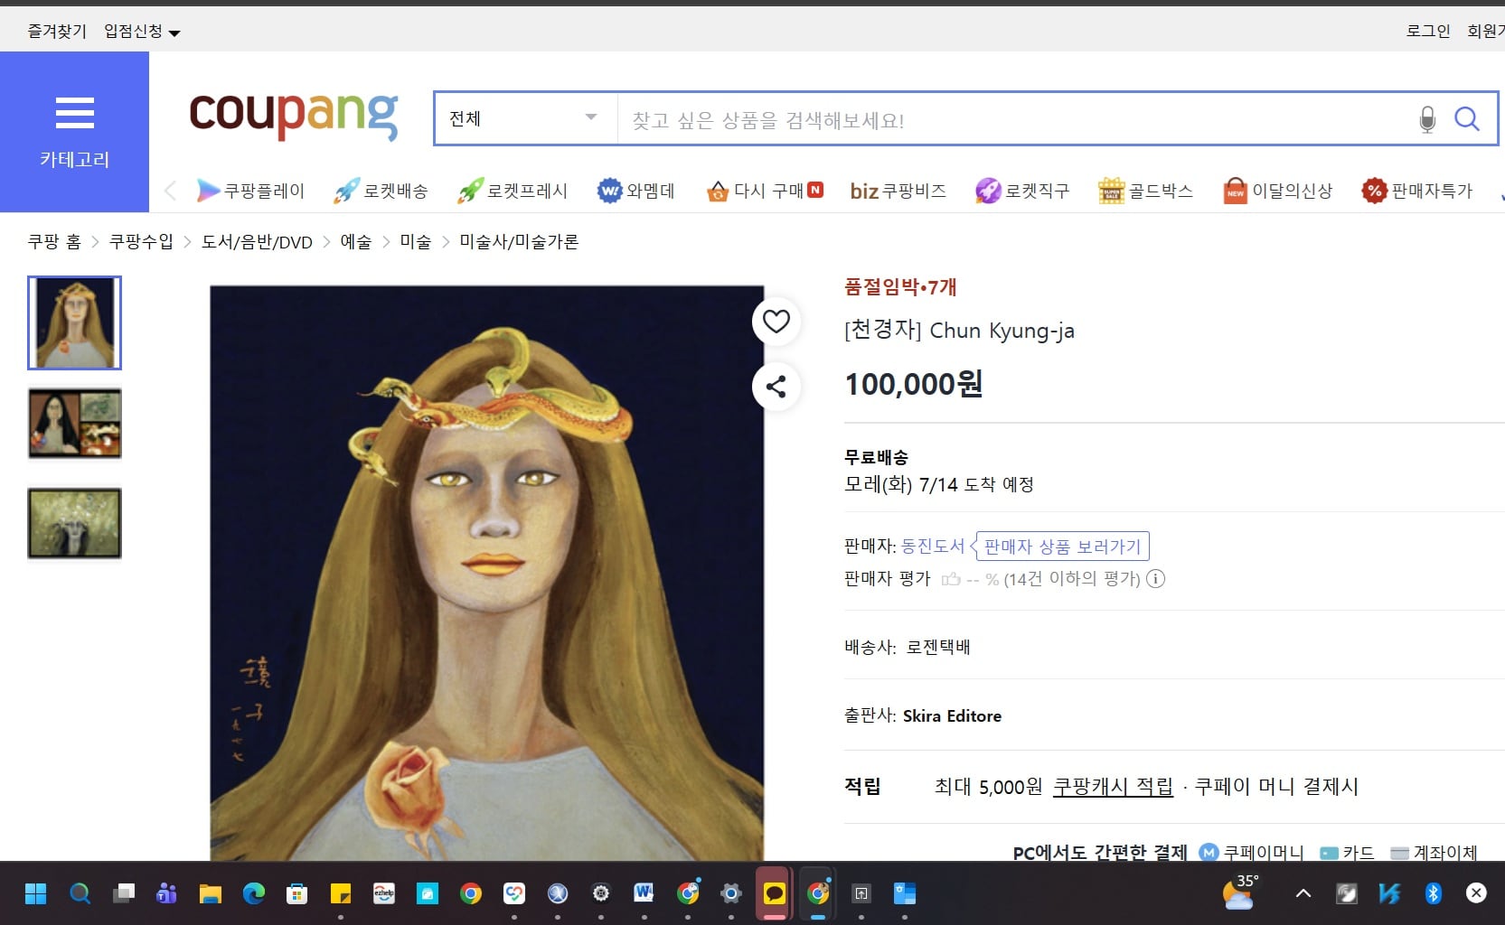Open Task View in taskbar
The width and height of the screenshot is (1505, 925).
point(123,893)
